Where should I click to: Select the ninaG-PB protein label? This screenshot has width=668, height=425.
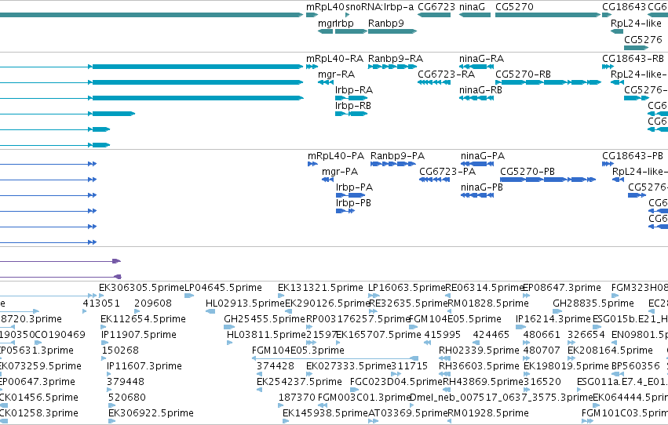coord(481,187)
